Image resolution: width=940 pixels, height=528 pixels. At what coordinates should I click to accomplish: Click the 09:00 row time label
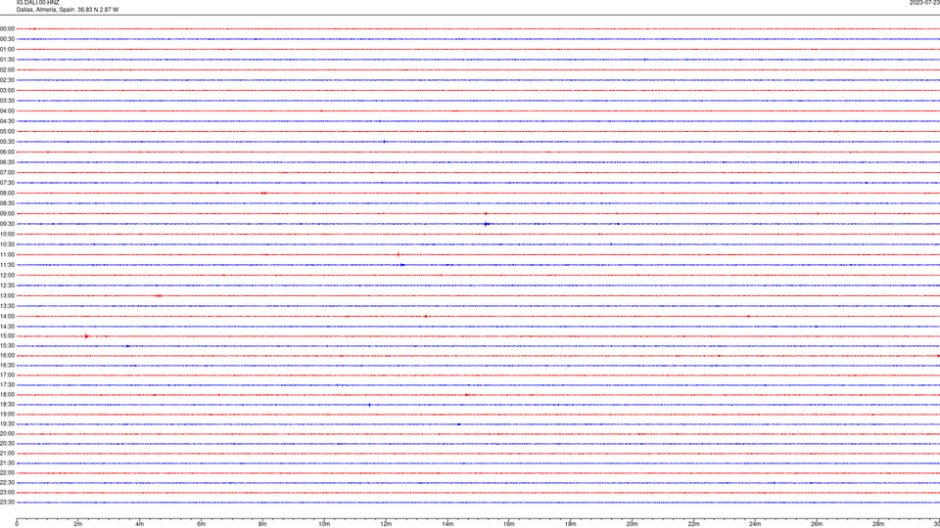[7, 214]
